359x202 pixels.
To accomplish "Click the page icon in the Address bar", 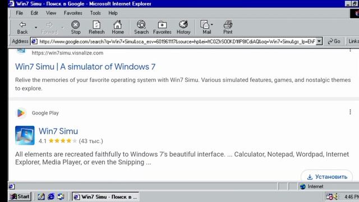I will click(x=34, y=42).
